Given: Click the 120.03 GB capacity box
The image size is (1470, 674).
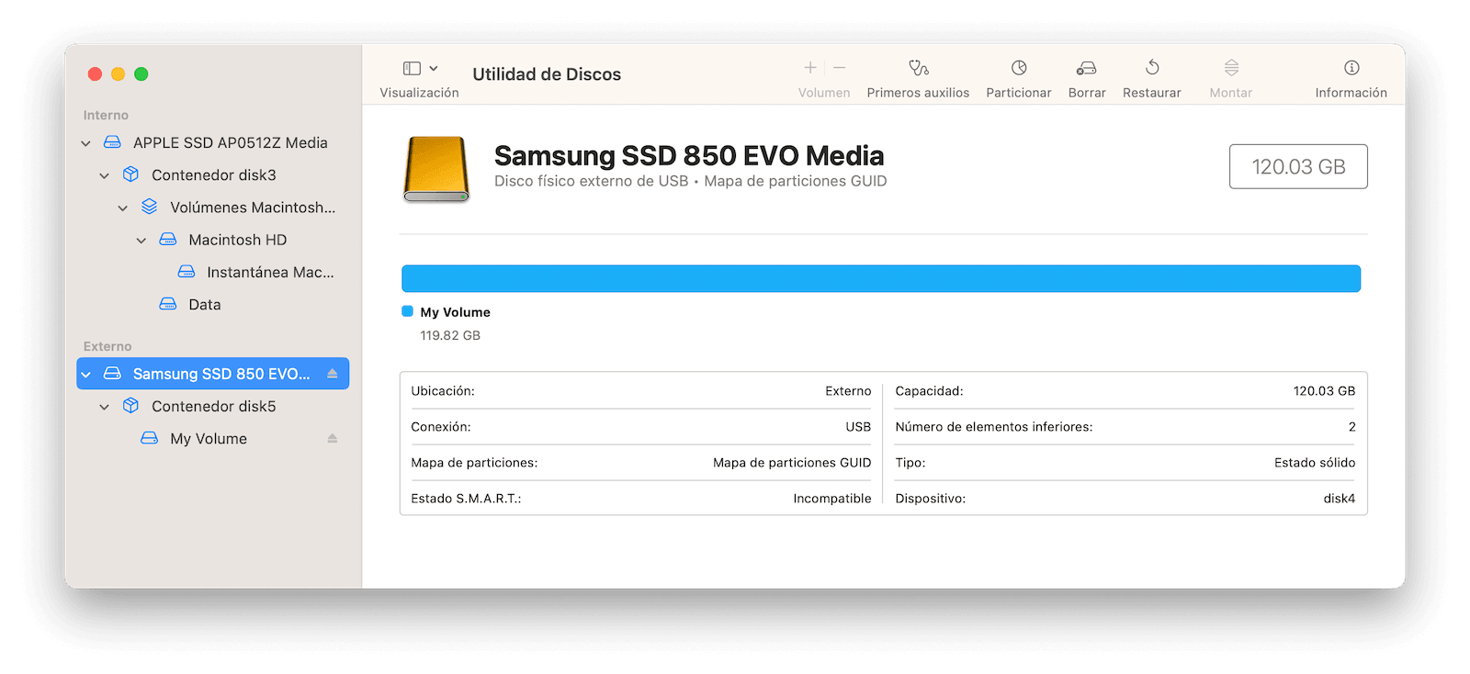Looking at the screenshot, I should [1298, 166].
